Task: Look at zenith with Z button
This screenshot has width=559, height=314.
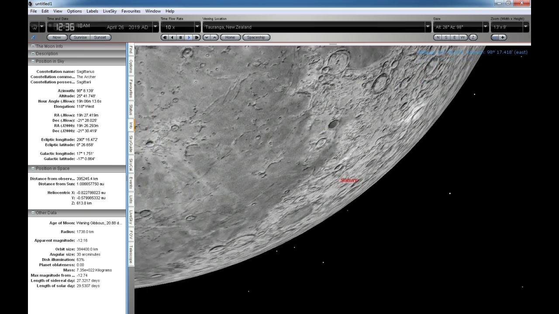Action: coord(473,38)
